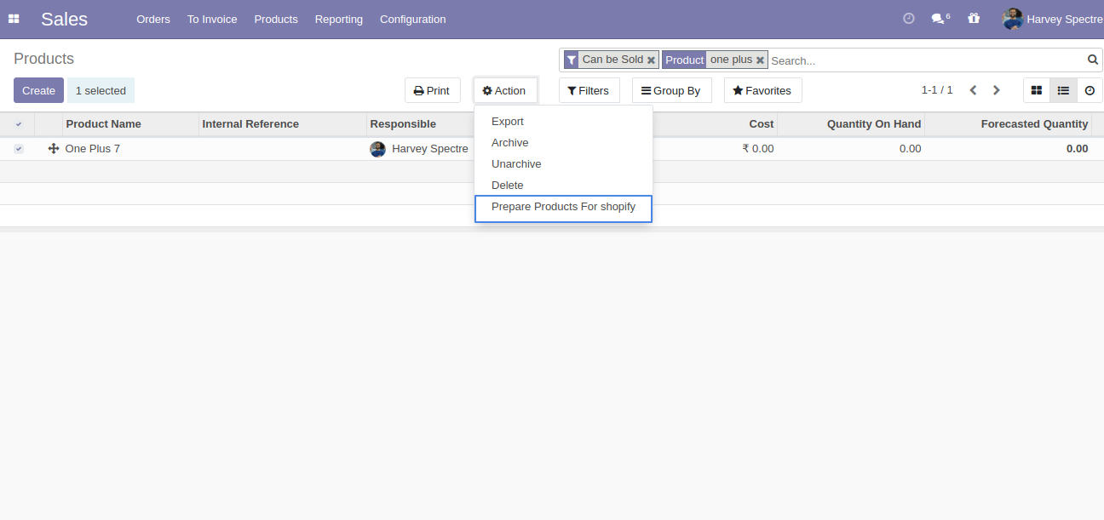Viewport: 1104px width, 520px height.
Task: Uncheck the One Plus 7 row checkbox
Action: [19, 149]
